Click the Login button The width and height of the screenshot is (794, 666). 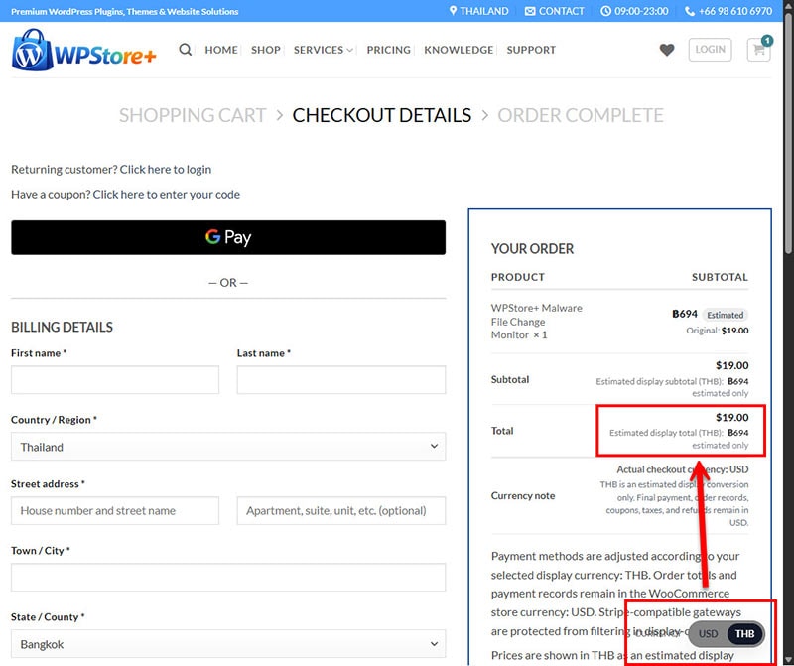point(710,50)
